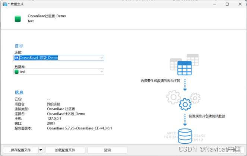The image size is (247, 156).
Task: Click label 选择要生成数据的表和字段
Action: (160, 81)
